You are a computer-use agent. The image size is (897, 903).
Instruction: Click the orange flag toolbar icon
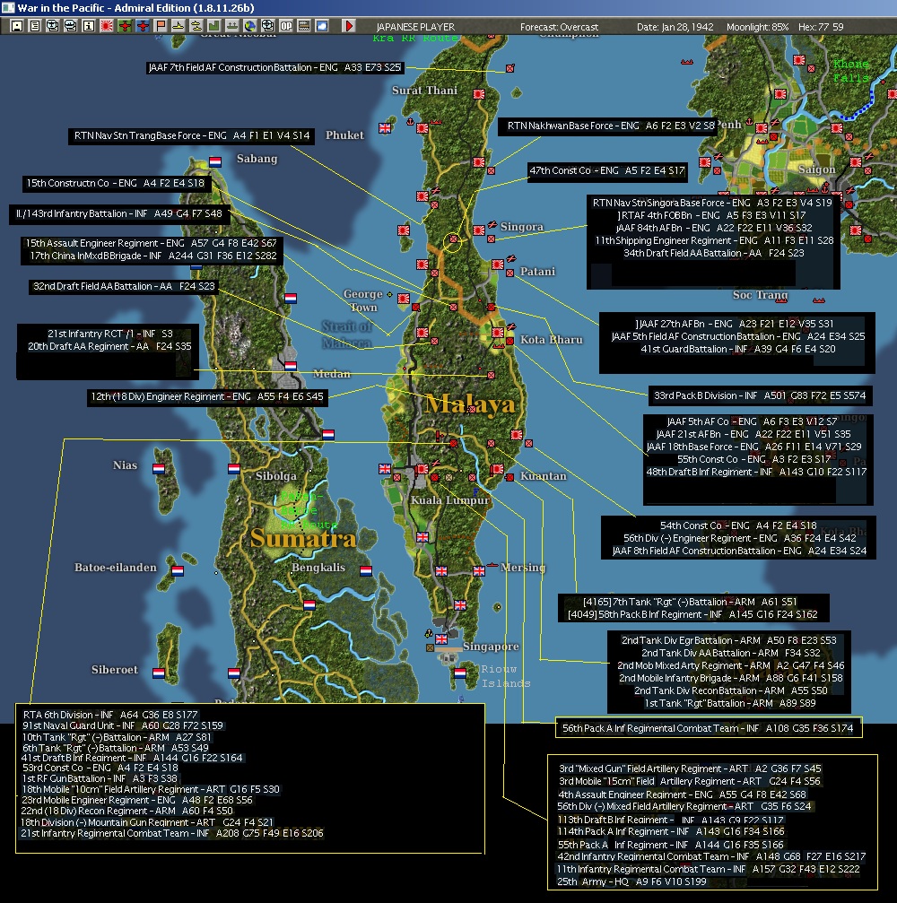tap(161, 26)
